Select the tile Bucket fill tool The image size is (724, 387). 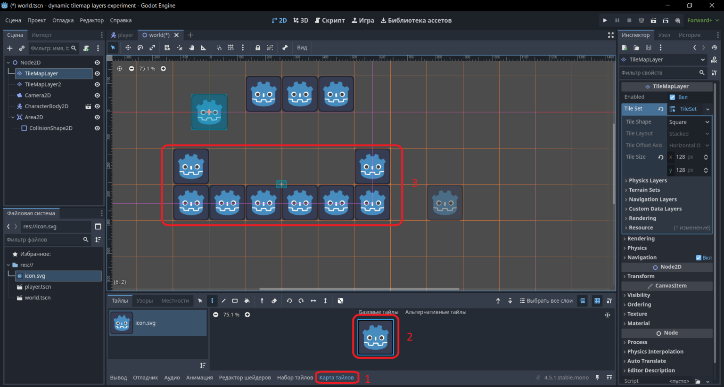247,301
